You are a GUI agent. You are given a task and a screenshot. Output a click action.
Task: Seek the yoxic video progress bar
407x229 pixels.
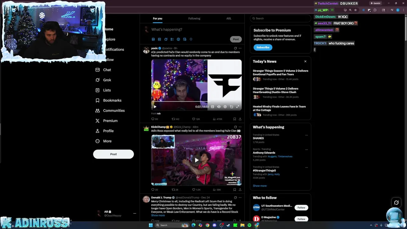pyautogui.click(x=197, y=102)
